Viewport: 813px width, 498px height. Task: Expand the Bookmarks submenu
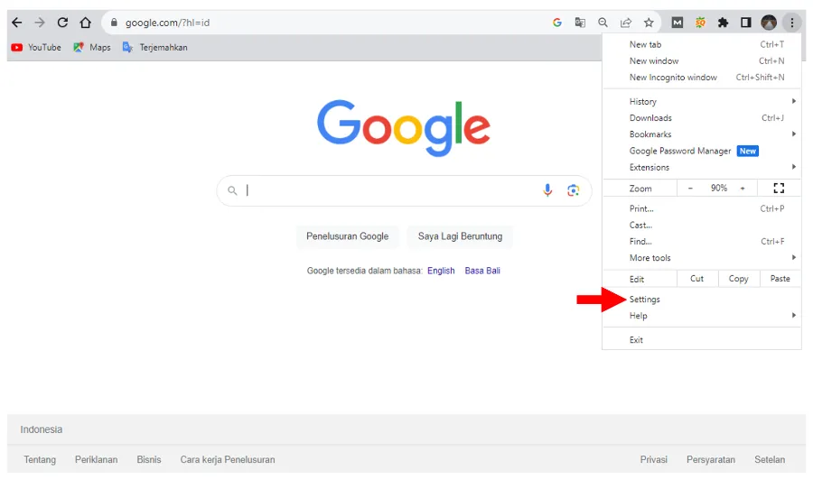[702, 134]
